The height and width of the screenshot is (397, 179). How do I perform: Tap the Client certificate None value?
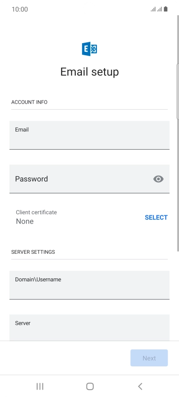pyautogui.click(x=25, y=221)
